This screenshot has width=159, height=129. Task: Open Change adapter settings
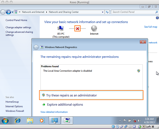point(18,27)
